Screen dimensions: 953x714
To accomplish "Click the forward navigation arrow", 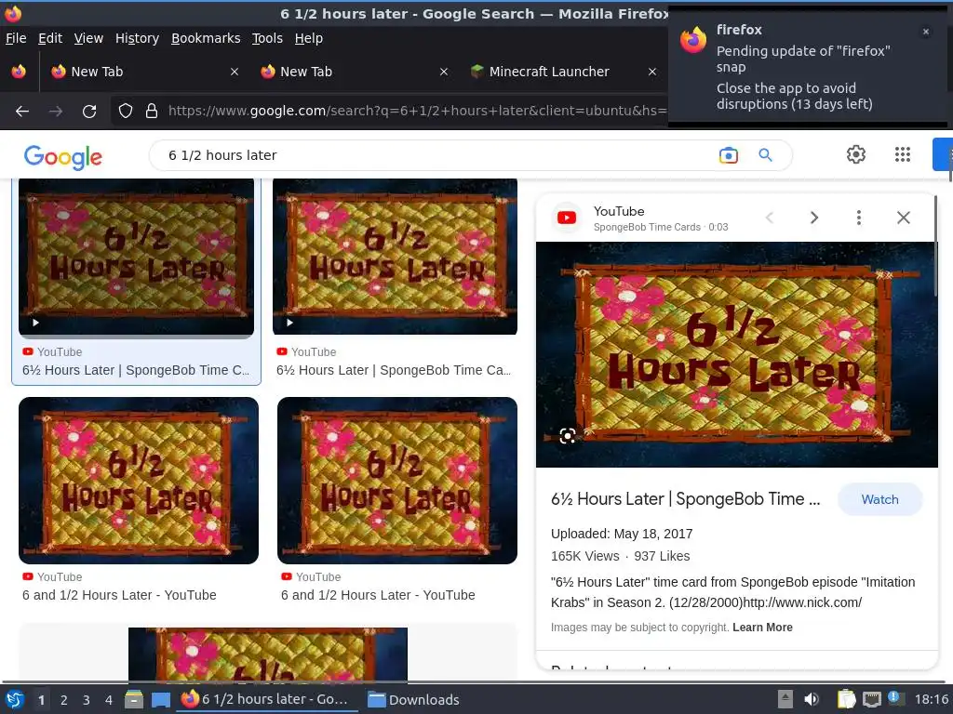I will pyautogui.click(x=56, y=112).
